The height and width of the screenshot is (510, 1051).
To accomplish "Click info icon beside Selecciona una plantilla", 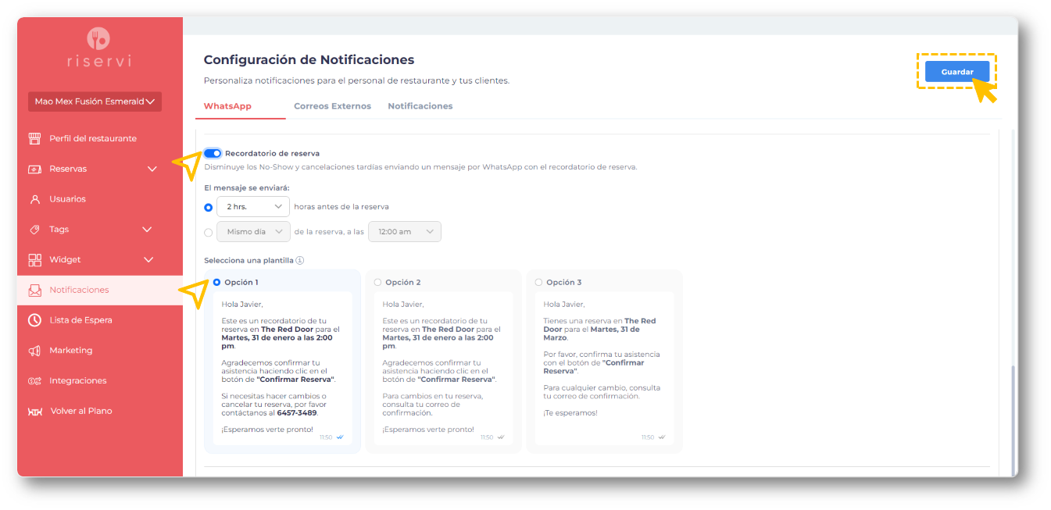I will point(299,261).
